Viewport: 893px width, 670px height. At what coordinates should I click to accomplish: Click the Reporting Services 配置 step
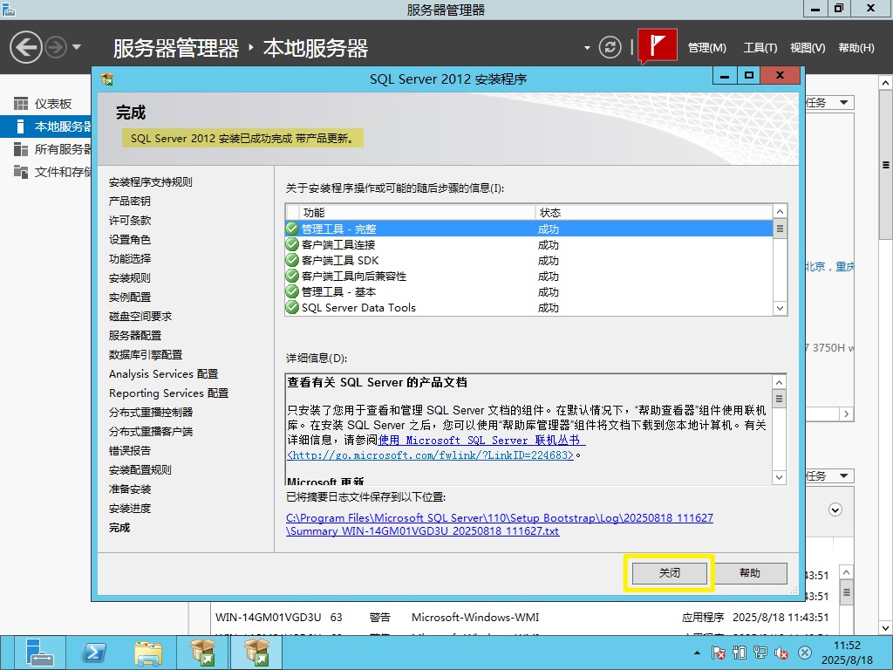click(168, 393)
